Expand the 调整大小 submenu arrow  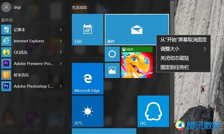coord(205,49)
